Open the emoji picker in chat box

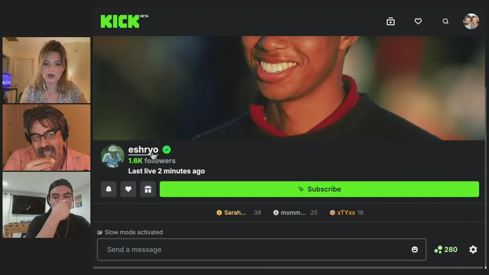pyautogui.click(x=415, y=249)
